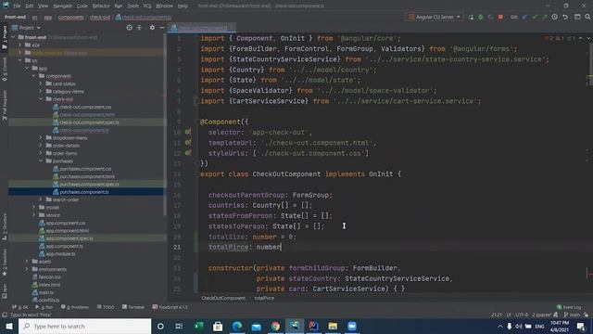Click the UTF-8 encoding status item
This screenshot has width=593, height=334.
522,315
